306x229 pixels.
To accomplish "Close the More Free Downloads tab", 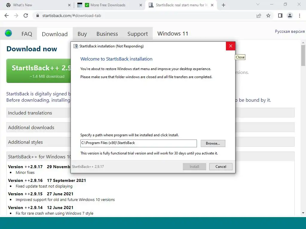I will (141, 5).
